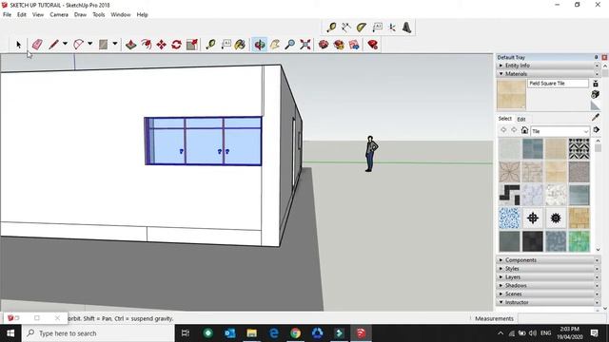Toggle the Default Tray auto-hide pin

point(597,57)
